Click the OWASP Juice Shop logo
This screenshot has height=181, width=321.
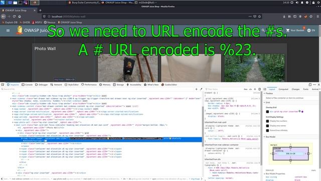pyautogui.click(x=20, y=30)
